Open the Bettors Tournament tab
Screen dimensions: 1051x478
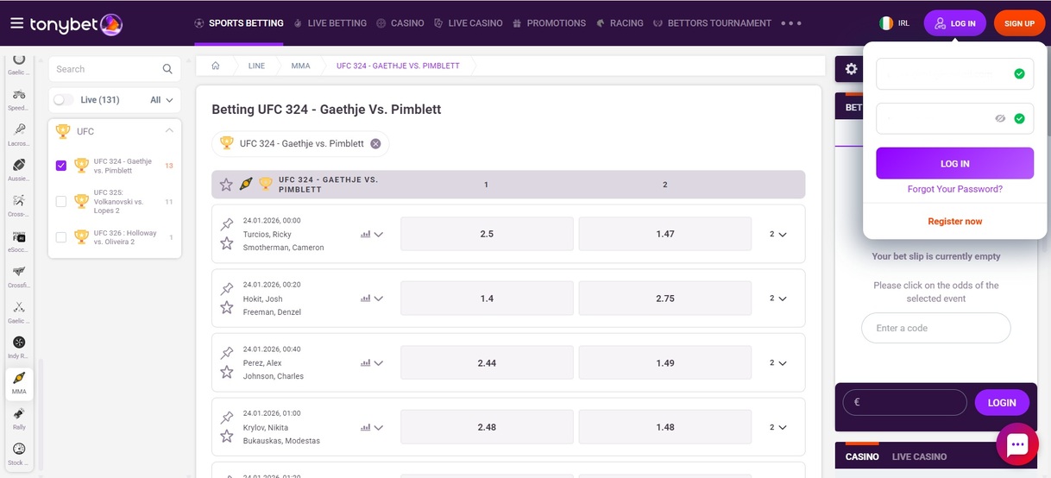[713, 23]
